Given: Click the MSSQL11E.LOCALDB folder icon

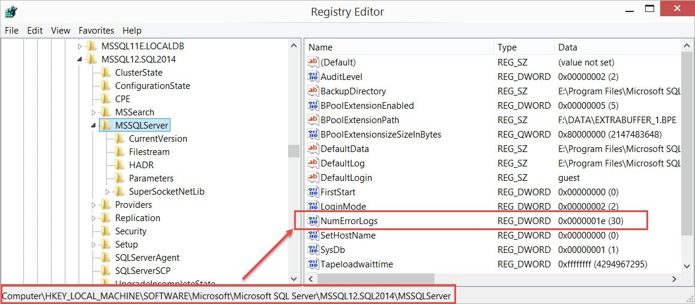Looking at the screenshot, I should tap(91, 46).
